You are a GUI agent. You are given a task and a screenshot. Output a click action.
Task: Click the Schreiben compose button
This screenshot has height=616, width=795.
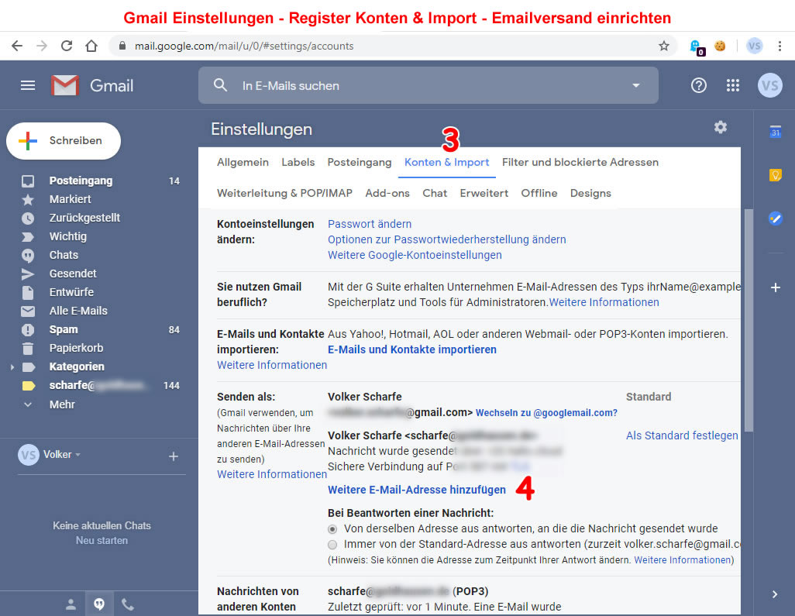[64, 141]
